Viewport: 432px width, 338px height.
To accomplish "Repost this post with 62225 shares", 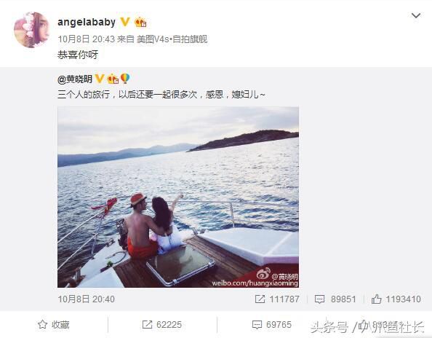I will pyautogui.click(x=162, y=325).
